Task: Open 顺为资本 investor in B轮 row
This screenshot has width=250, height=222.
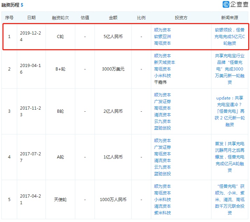Action: [162, 95]
